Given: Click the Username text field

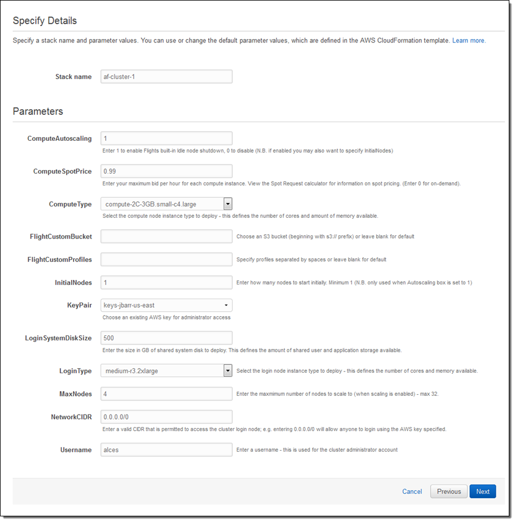Looking at the screenshot, I should 166,450.
